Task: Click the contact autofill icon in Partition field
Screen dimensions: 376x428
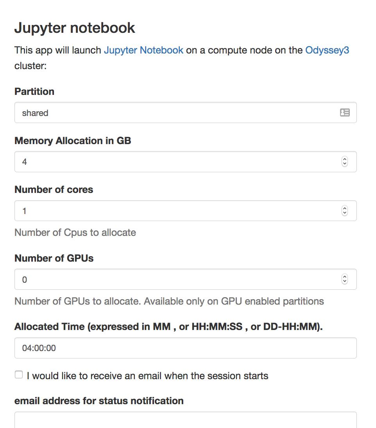Action: pos(345,112)
